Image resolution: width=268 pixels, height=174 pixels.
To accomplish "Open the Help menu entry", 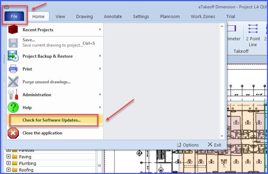I will pos(55,107).
